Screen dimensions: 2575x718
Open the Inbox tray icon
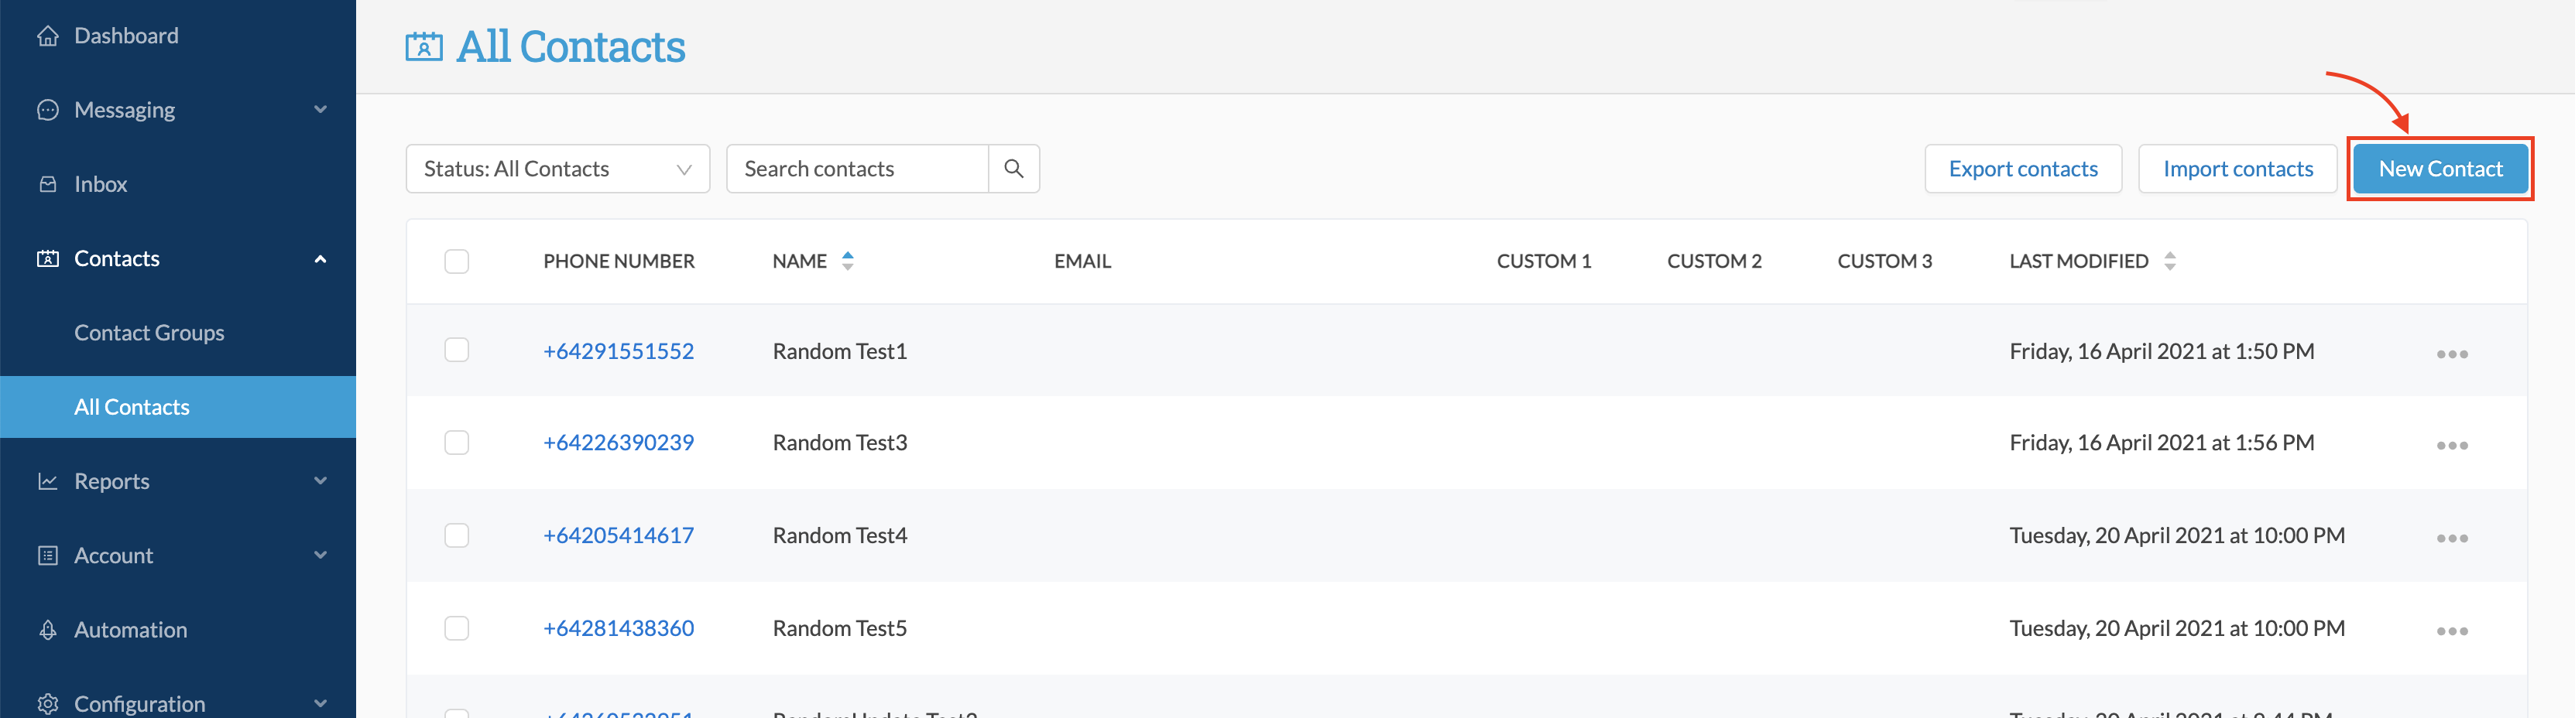click(x=48, y=183)
